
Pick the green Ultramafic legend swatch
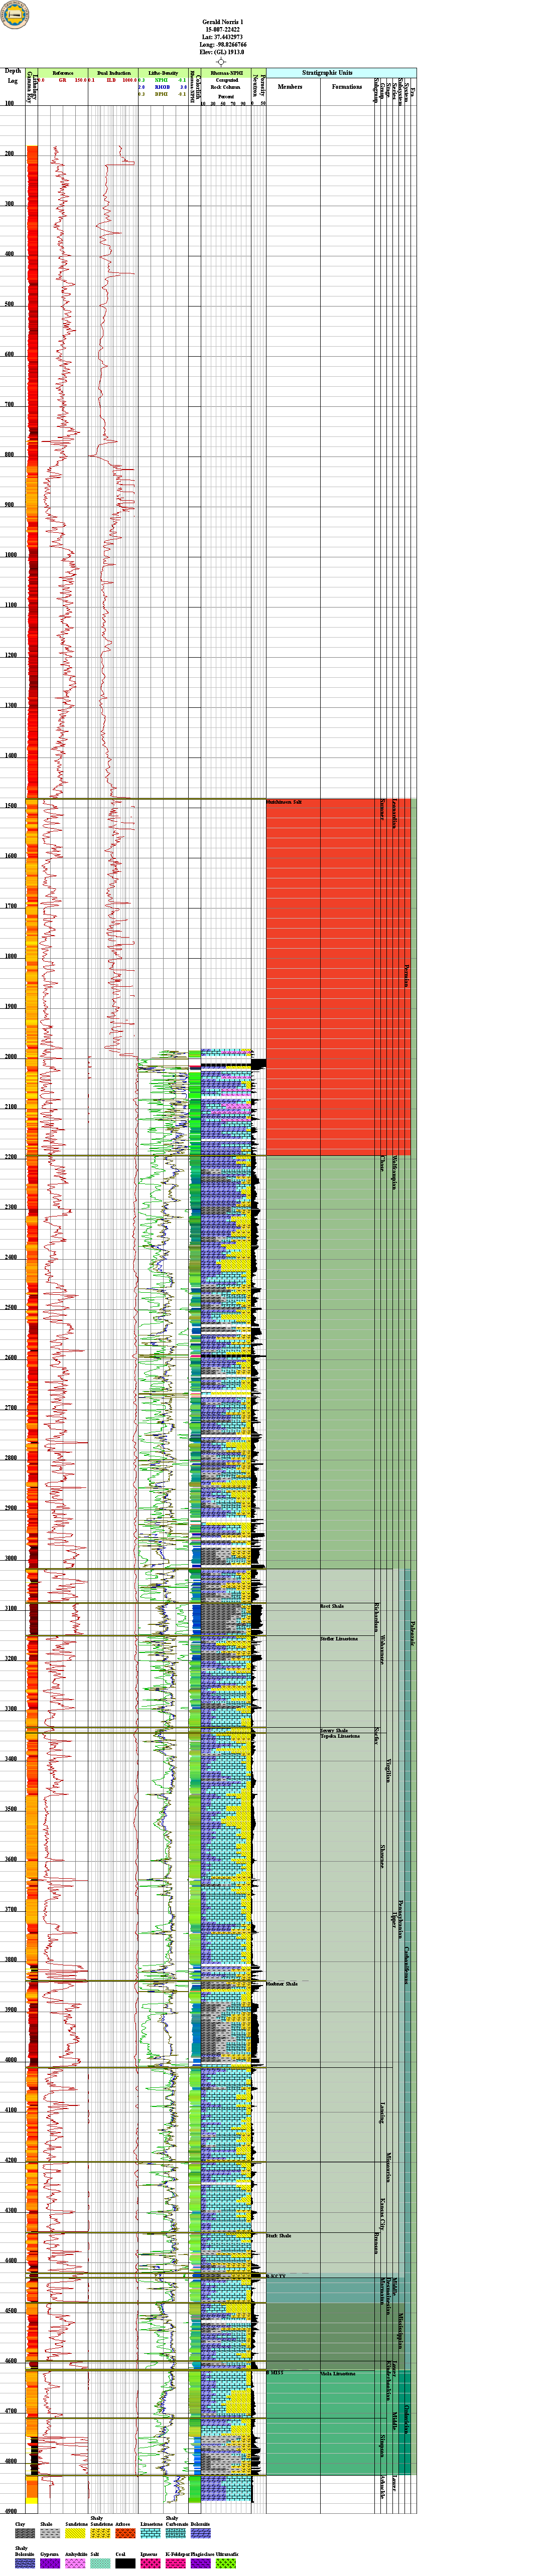(x=225, y=2563)
